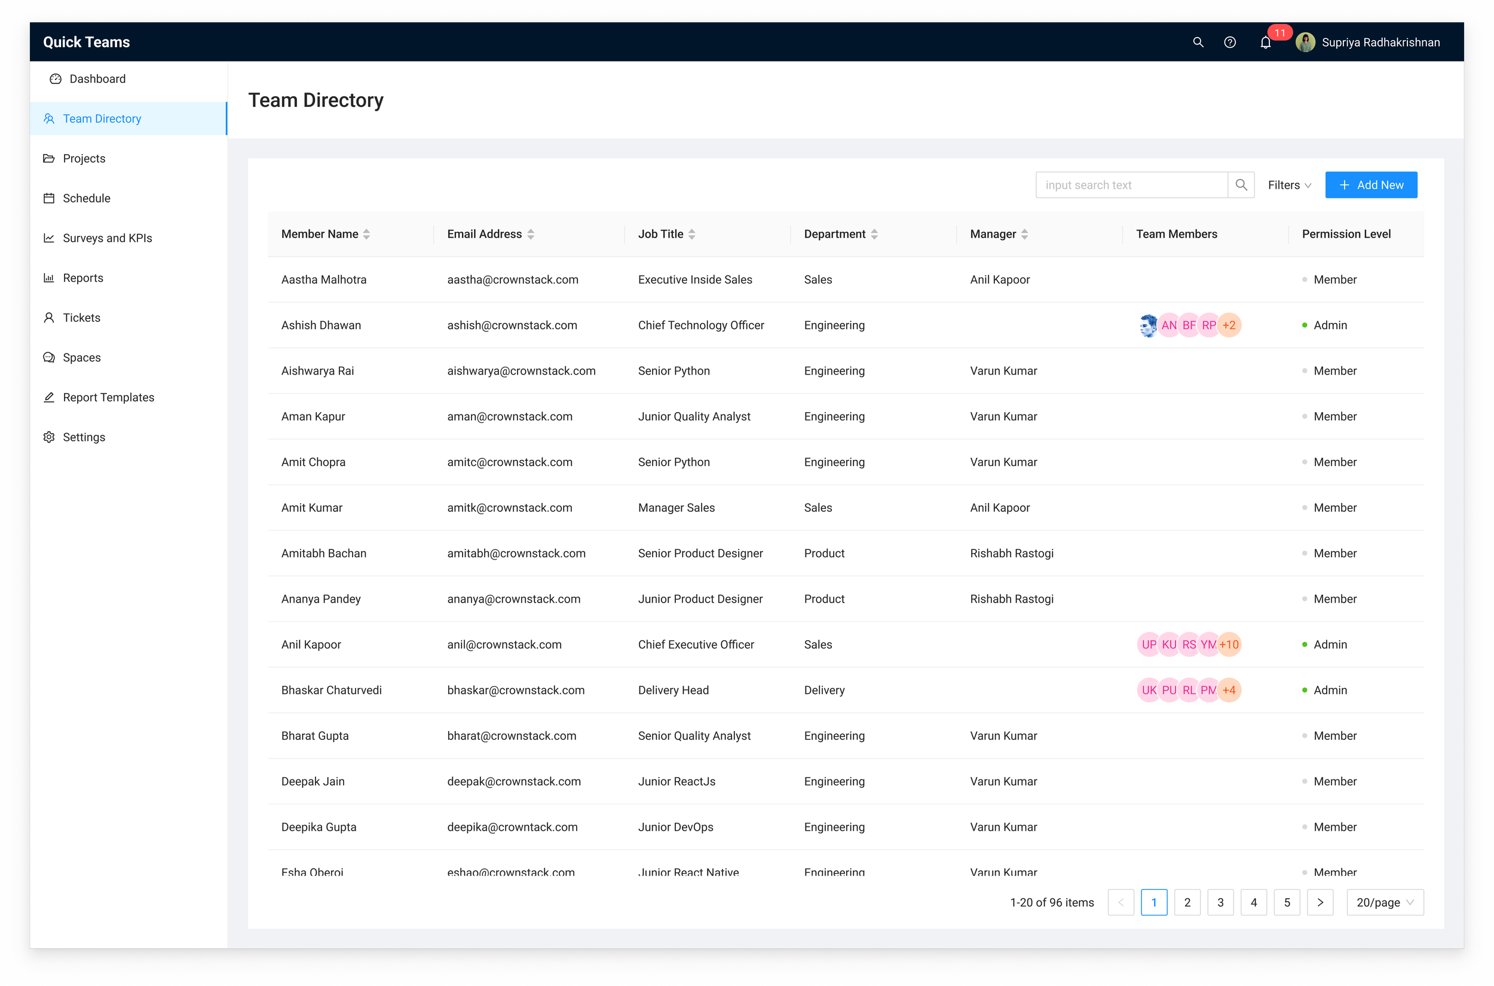Open the notifications bell icon
This screenshot has height=986, width=1494.
pos(1266,42)
